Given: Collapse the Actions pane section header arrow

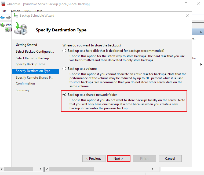Looking at the screenshot, I should coord(200,32).
